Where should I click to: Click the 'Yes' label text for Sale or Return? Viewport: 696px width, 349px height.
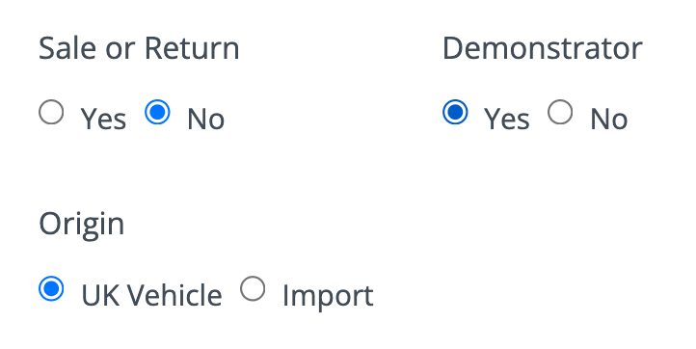pos(103,120)
